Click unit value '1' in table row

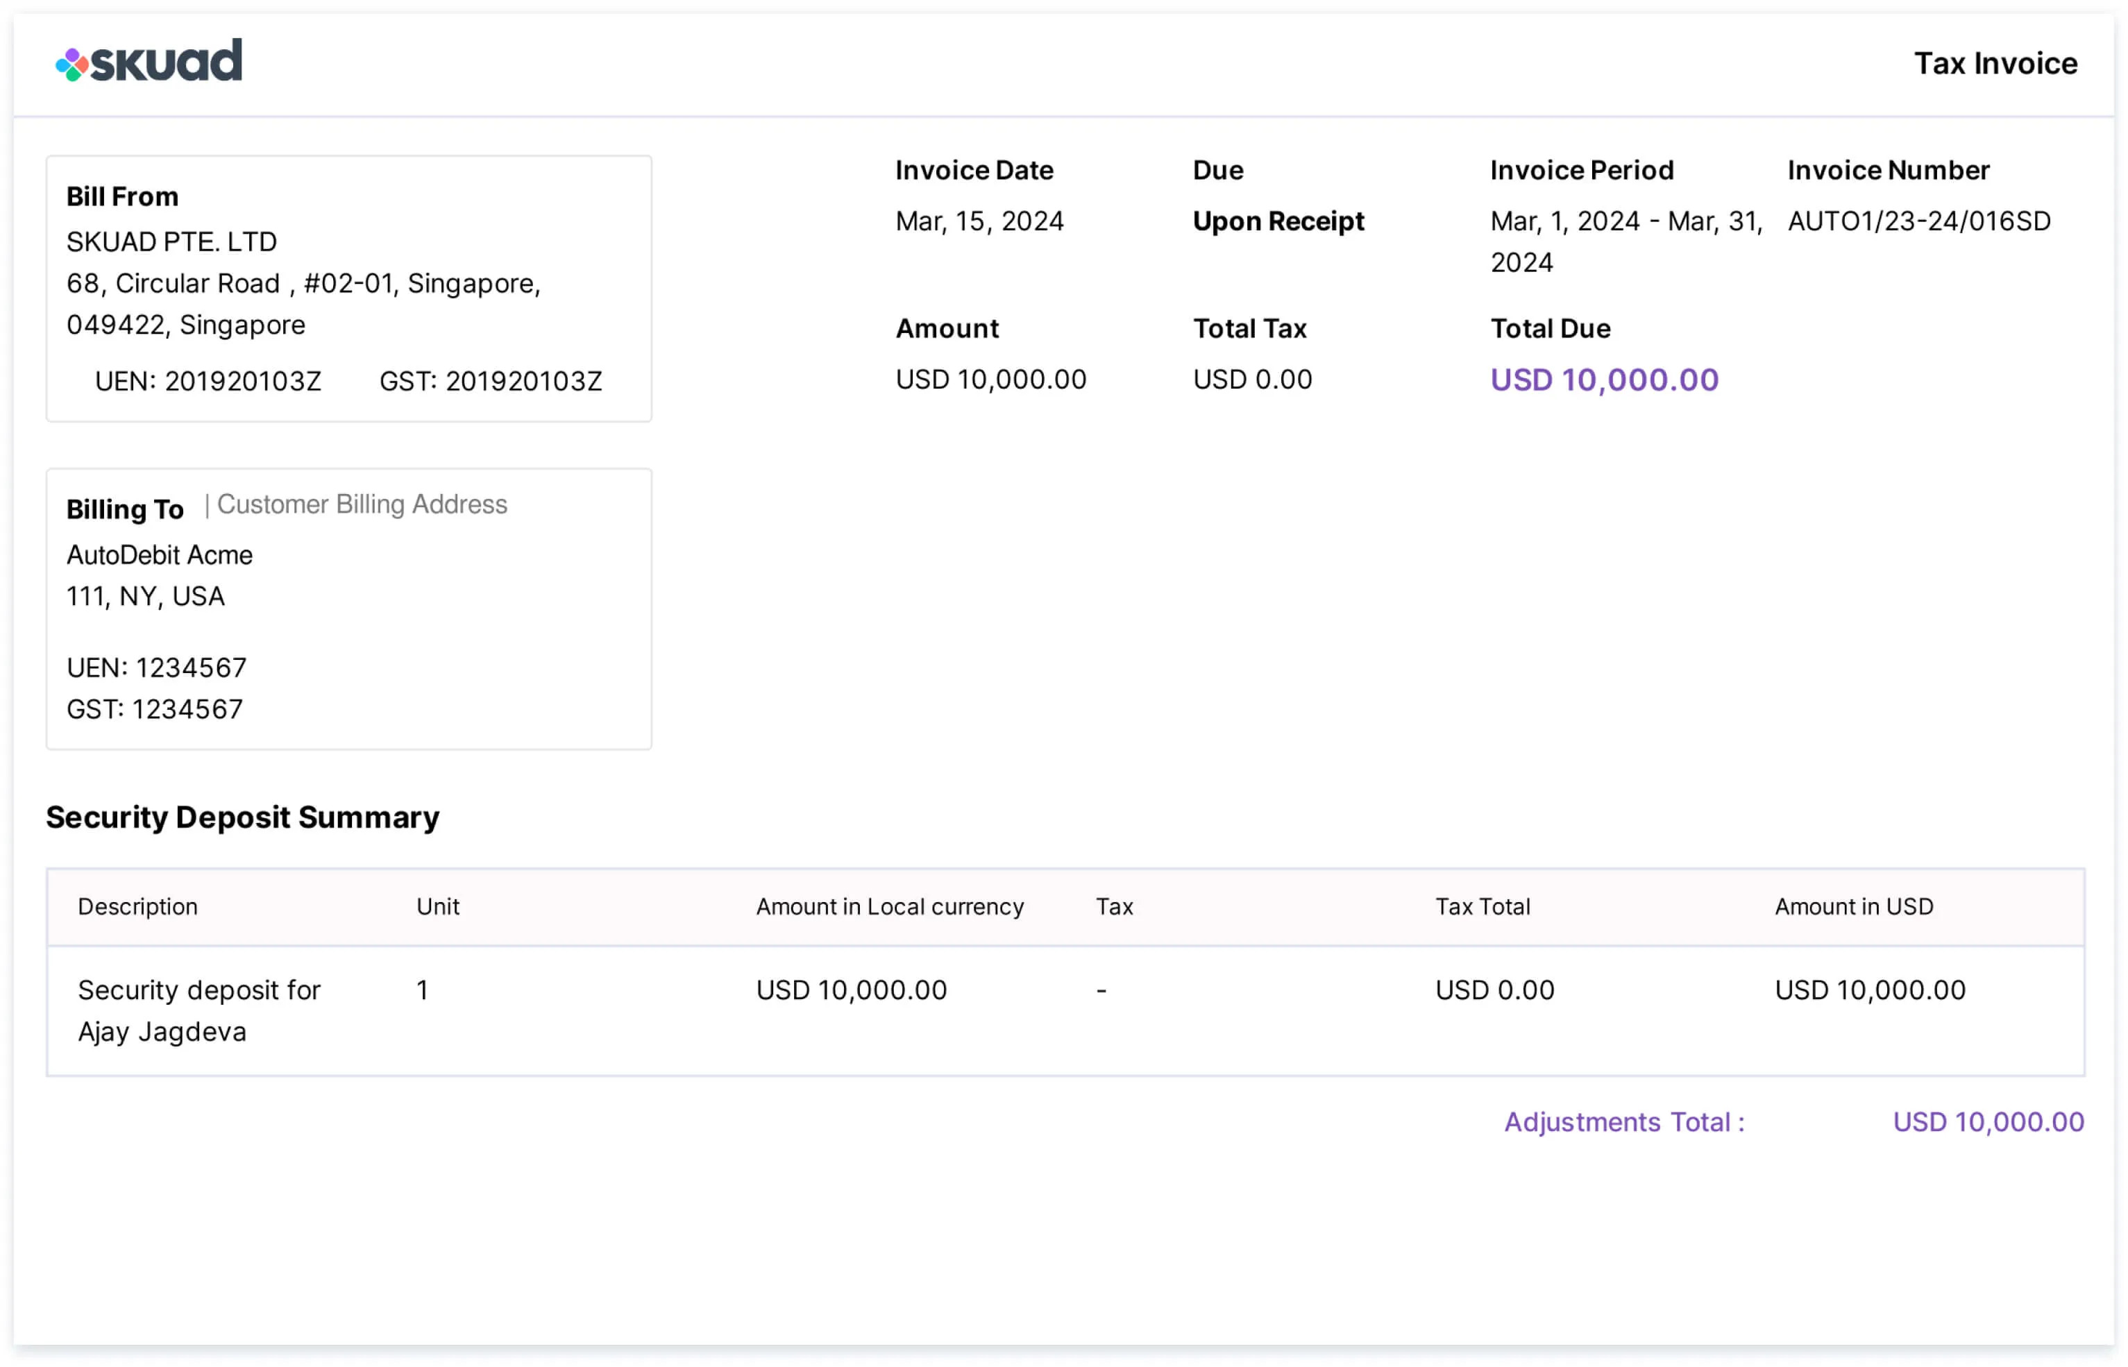[x=423, y=990]
